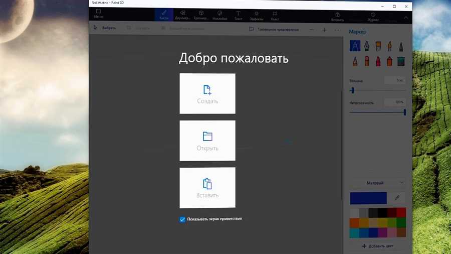Open the Журнал (History) panel
Viewport: 451px width, 254px height.
[x=373, y=17]
